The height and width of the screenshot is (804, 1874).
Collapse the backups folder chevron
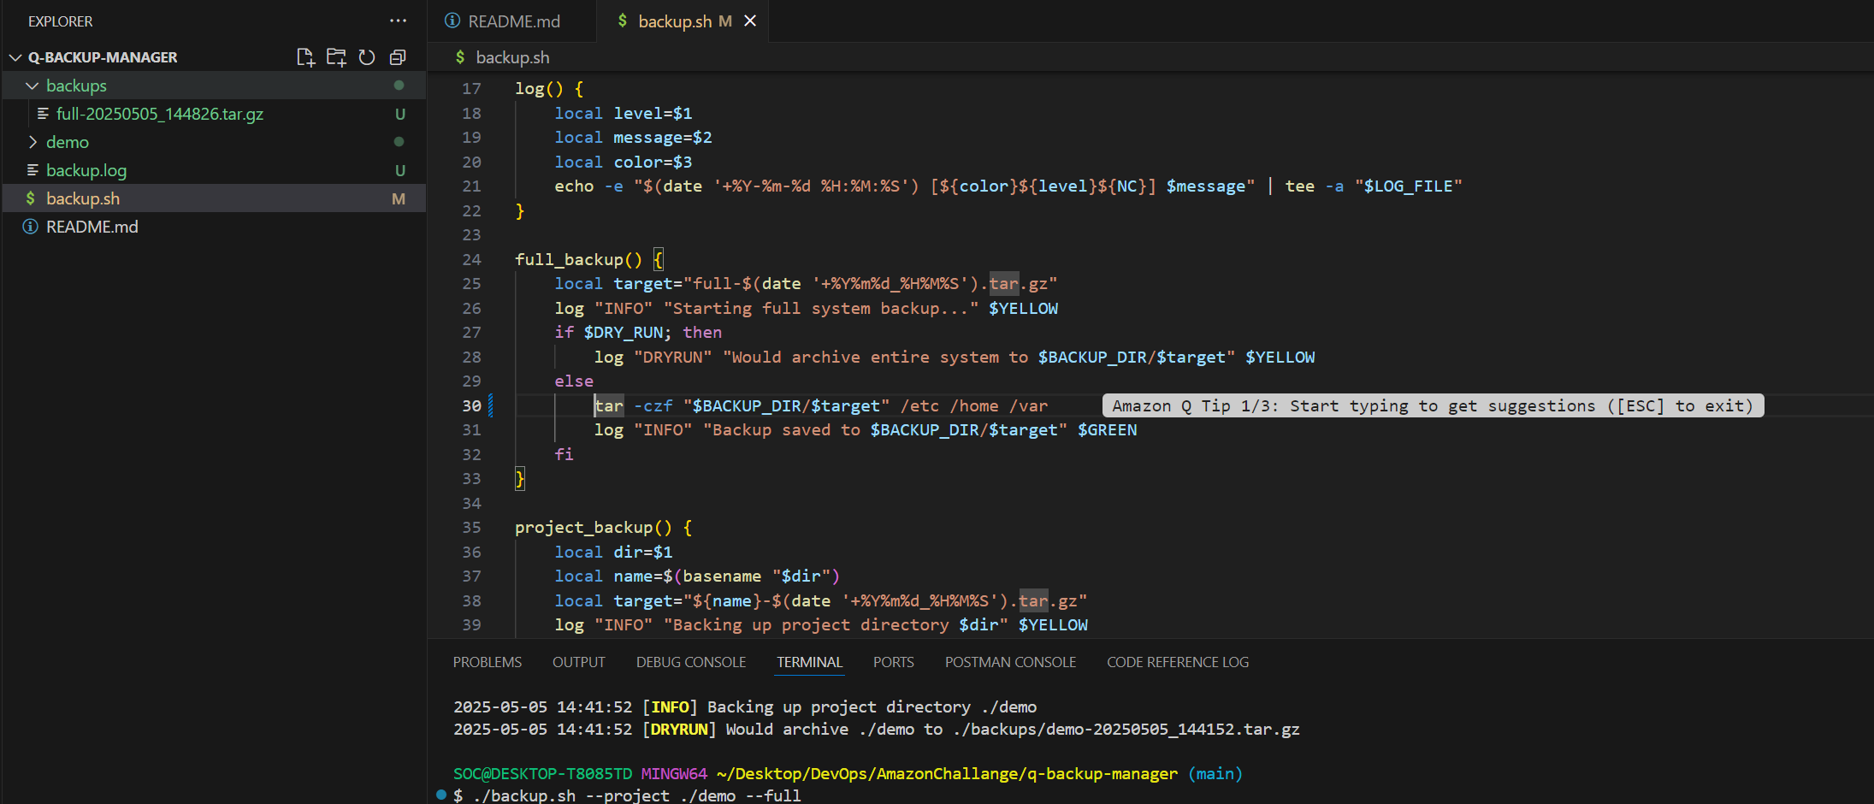point(33,86)
